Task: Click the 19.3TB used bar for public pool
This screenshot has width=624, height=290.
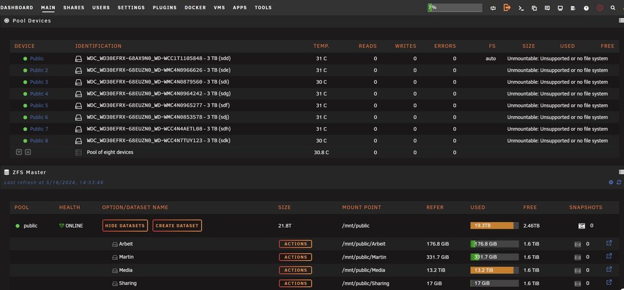Action: (x=494, y=226)
